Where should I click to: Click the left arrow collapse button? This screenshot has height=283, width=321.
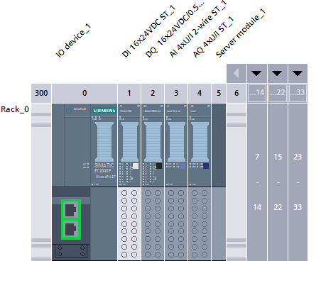[236, 73]
